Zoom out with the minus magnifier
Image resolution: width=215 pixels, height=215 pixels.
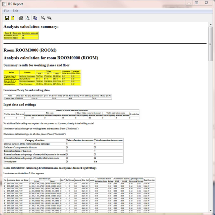tap(43, 18)
